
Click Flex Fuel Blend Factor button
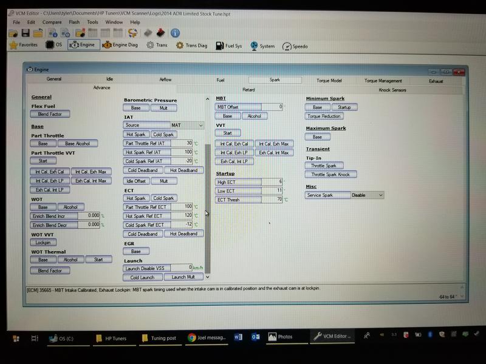pos(50,114)
